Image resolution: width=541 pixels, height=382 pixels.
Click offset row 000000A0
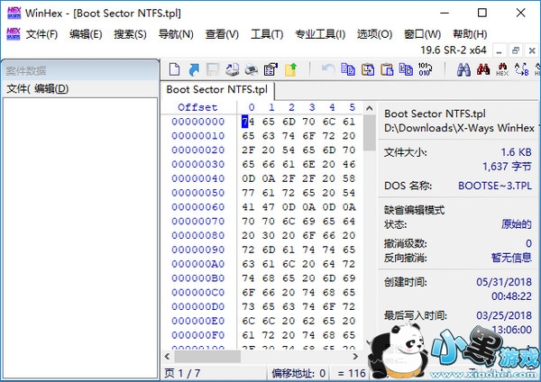(x=198, y=264)
